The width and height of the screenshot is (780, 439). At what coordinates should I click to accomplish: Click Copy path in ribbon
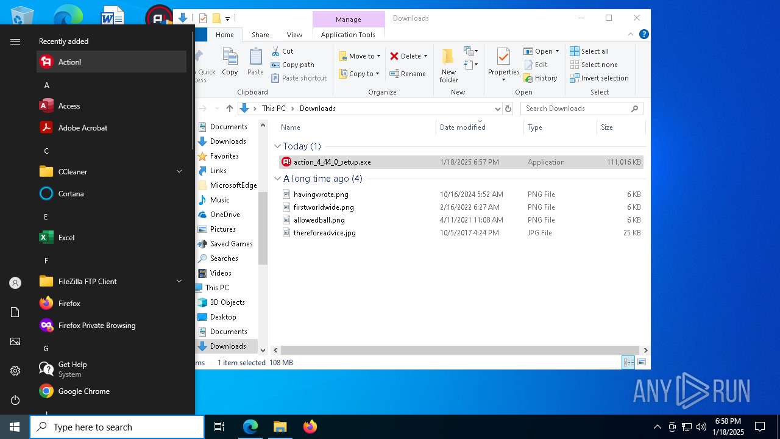coord(293,65)
